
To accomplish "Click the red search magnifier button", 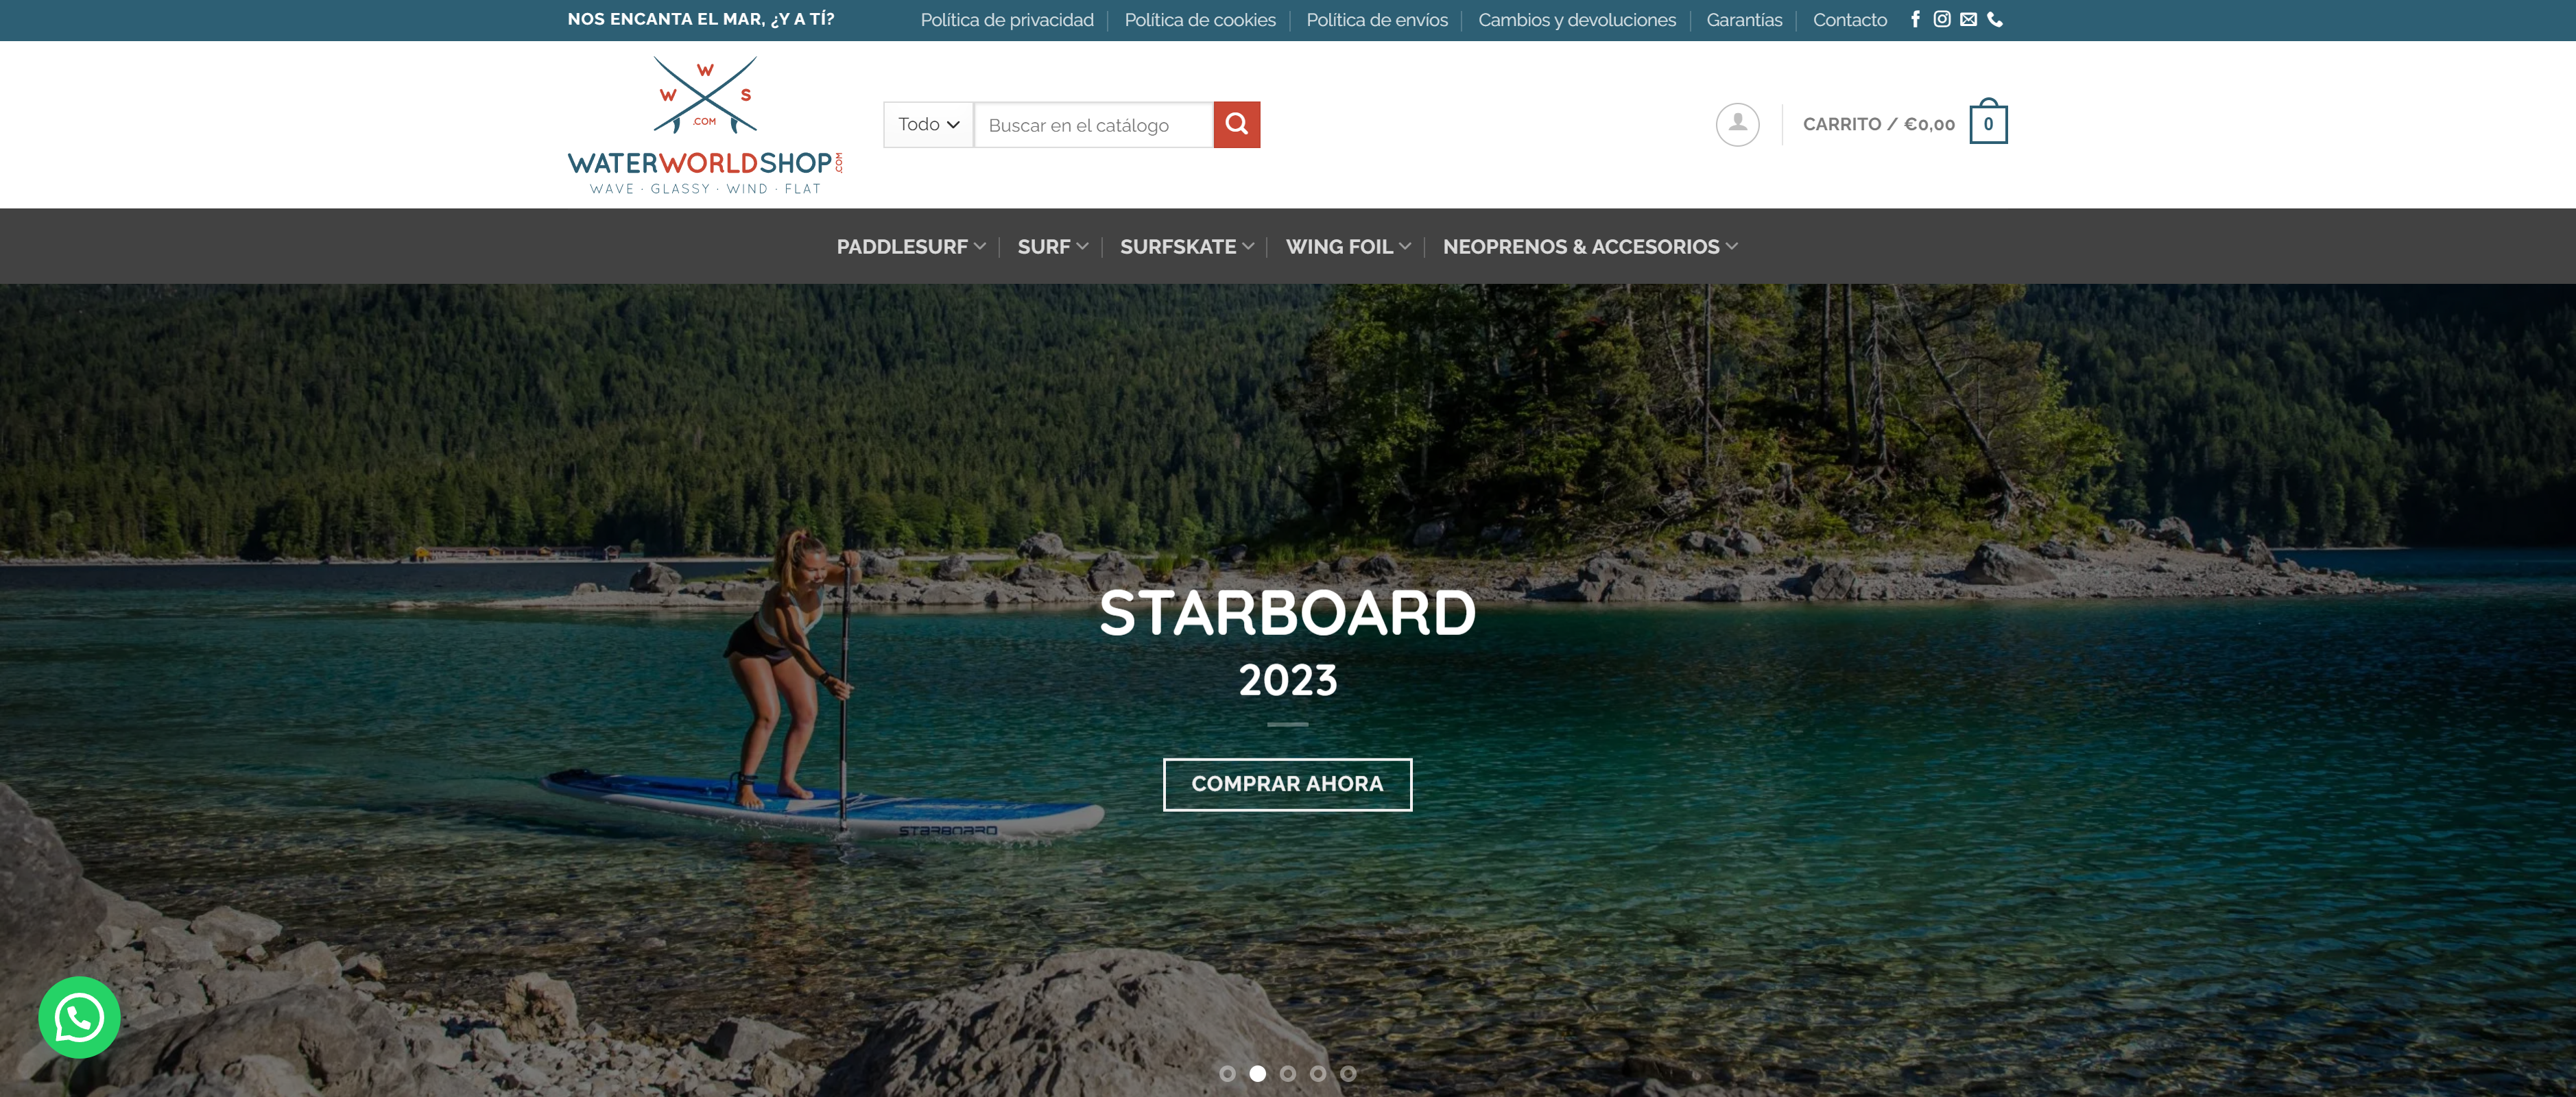I will (x=1237, y=124).
